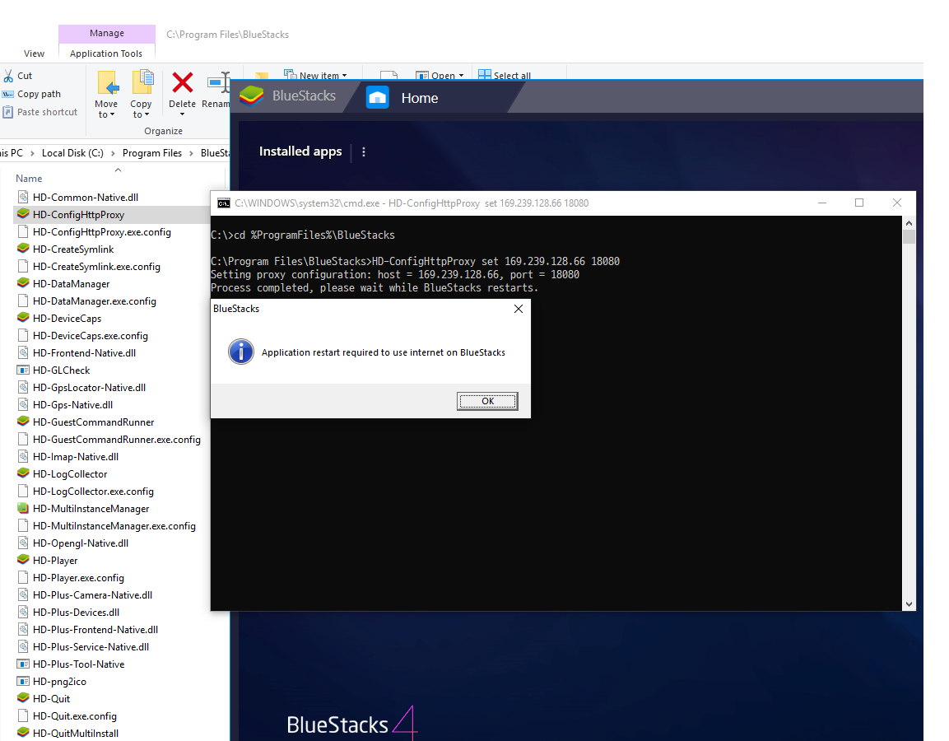Expand the Delete dropdown arrow

[182, 114]
